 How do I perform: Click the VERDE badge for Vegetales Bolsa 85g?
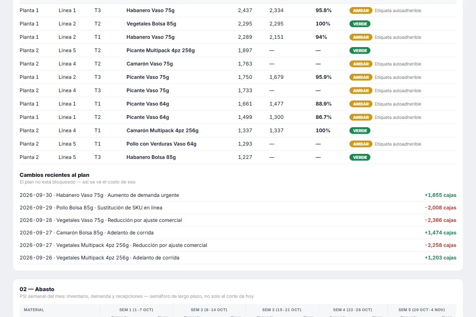[x=360, y=24]
